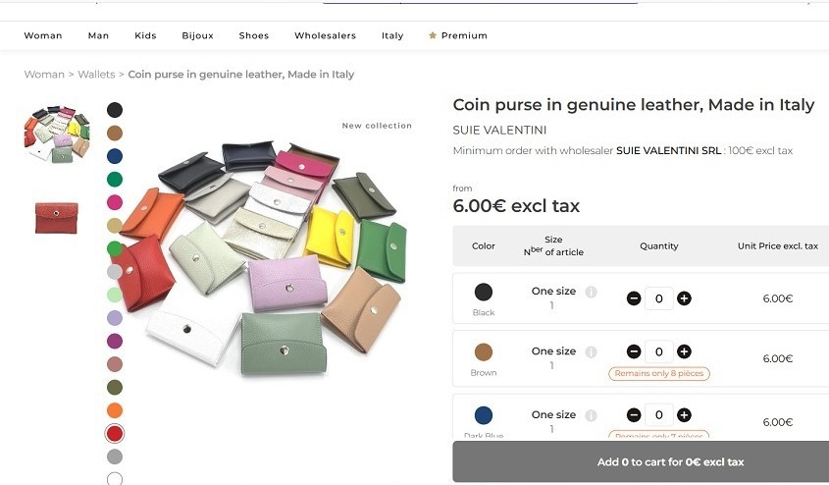Open SUIE VALENTINI brand link
The width and height of the screenshot is (829, 485).
pyautogui.click(x=499, y=131)
